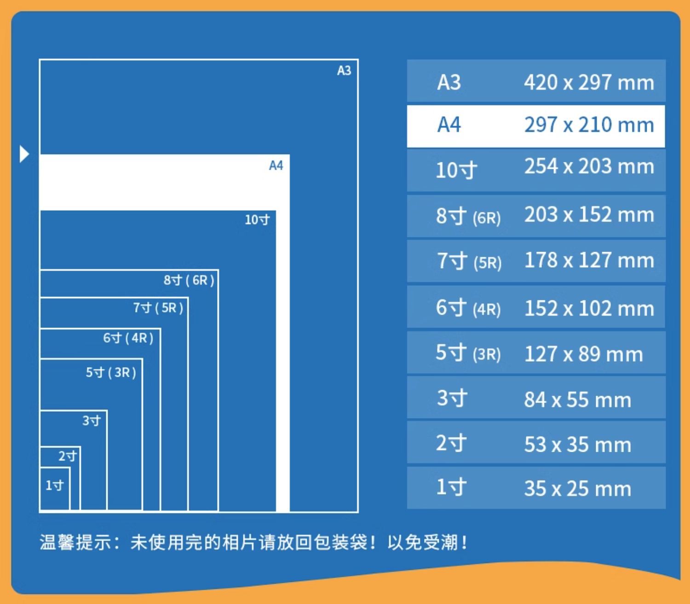Select the 8寸 (6R) label in the table
The width and height of the screenshot is (690, 604).
(x=468, y=216)
